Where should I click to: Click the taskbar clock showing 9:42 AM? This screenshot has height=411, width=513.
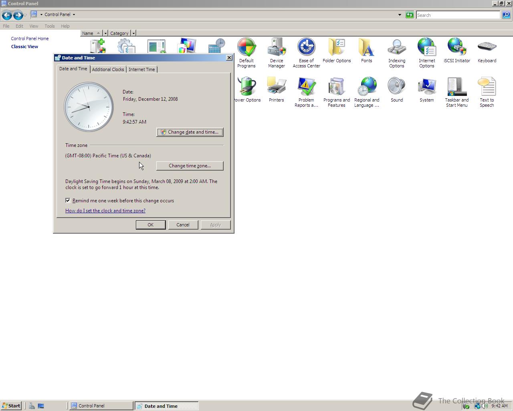click(499, 406)
